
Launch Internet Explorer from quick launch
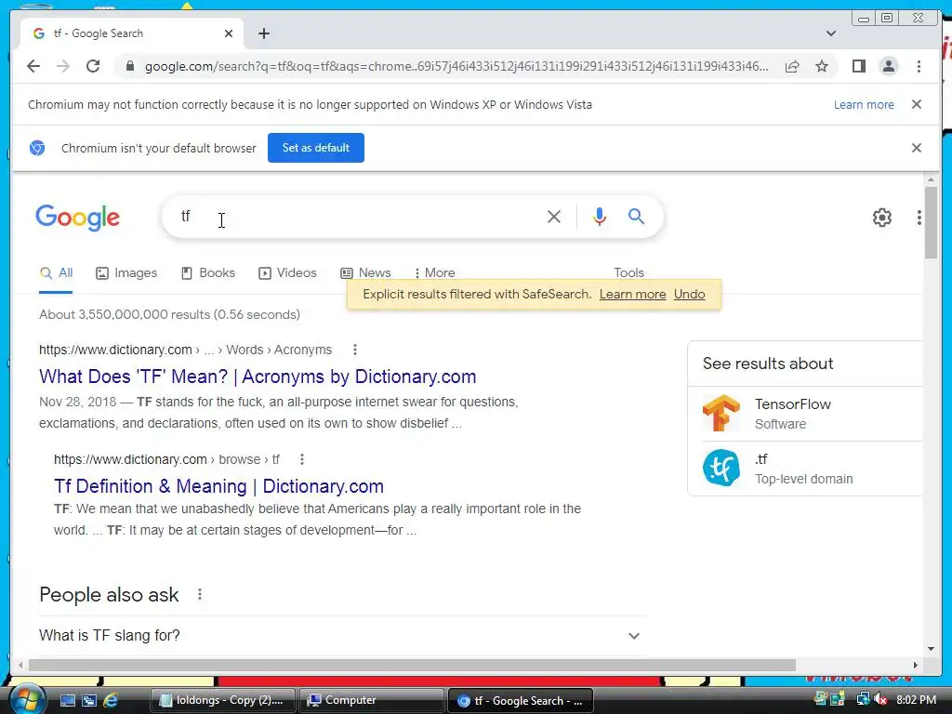pos(112,700)
